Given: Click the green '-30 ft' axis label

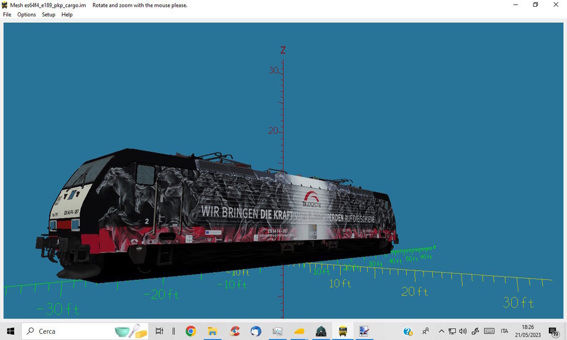Looking at the screenshot, I should 58,309.
